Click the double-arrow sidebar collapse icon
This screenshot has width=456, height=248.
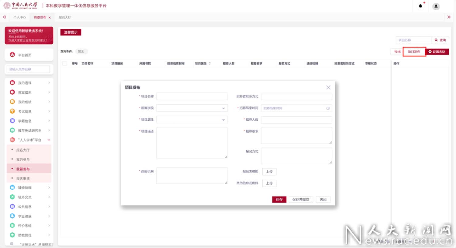(x=5, y=17)
